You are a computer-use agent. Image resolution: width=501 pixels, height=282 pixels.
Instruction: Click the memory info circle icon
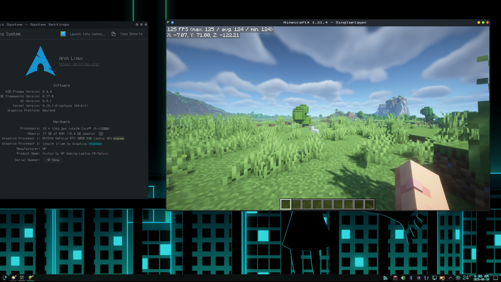(x=101, y=134)
